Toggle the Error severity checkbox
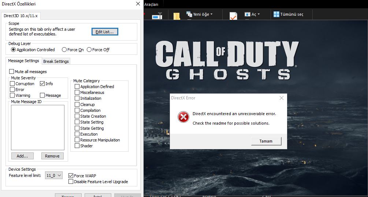 click(12, 89)
